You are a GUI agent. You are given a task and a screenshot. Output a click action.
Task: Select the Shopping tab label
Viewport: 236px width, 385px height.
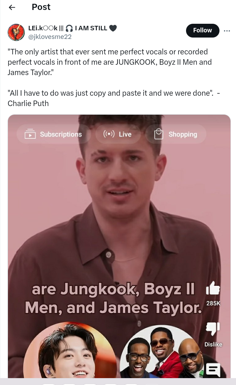[183, 134]
